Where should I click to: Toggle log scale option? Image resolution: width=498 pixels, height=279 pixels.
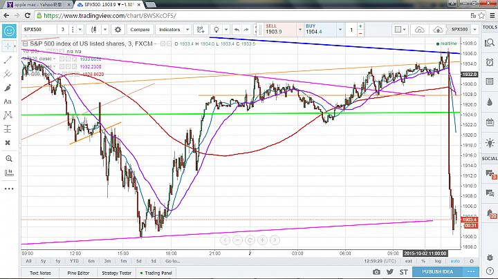tap(438, 261)
